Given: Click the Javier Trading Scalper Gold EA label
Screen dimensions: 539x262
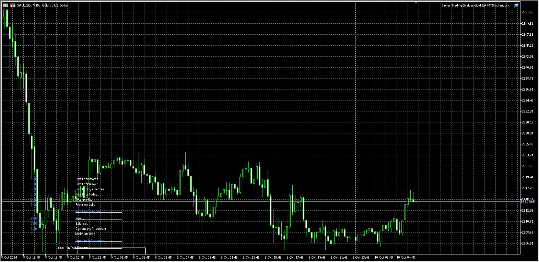Looking at the screenshot, I should [477, 5].
